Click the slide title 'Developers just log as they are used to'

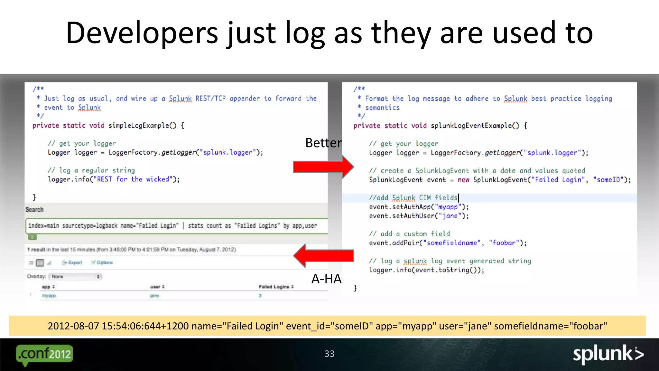(329, 33)
